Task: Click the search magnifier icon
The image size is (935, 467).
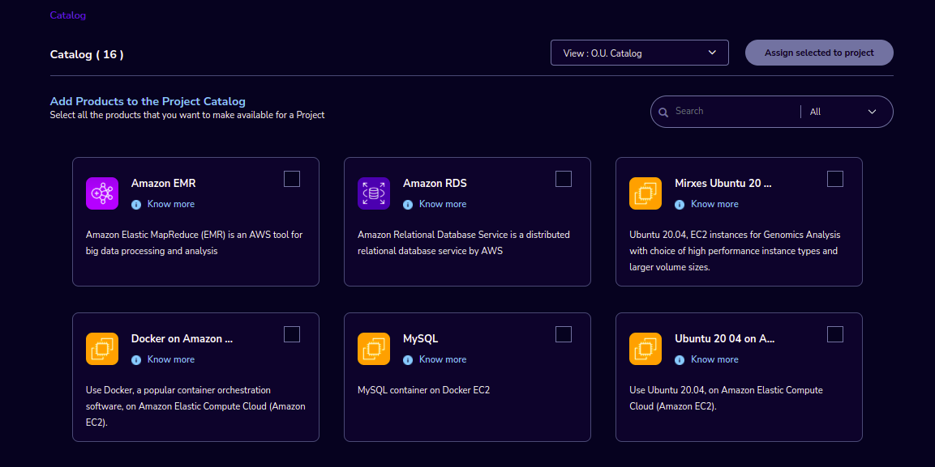Action: pyautogui.click(x=663, y=112)
